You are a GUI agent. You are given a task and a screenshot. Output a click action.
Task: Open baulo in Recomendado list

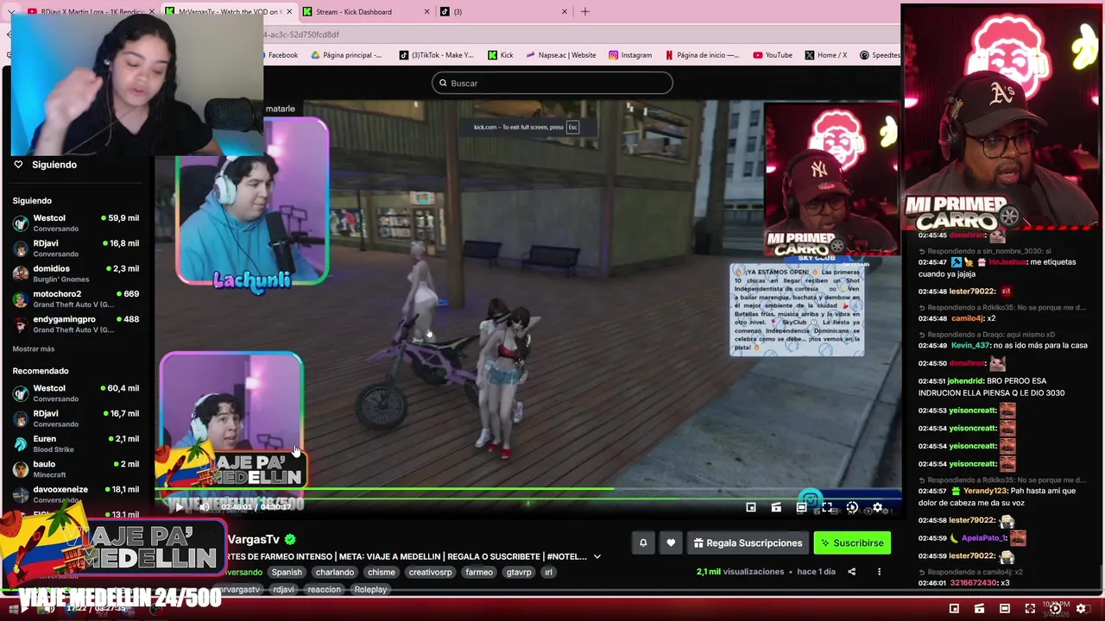pos(76,468)
